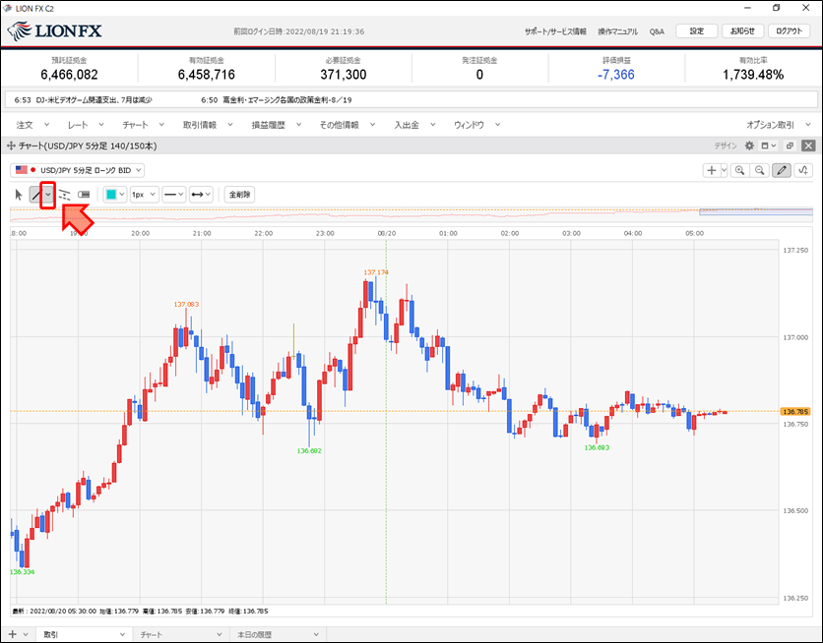
Task: Select the arrow pointer tool
Action: tap(19, 195)
